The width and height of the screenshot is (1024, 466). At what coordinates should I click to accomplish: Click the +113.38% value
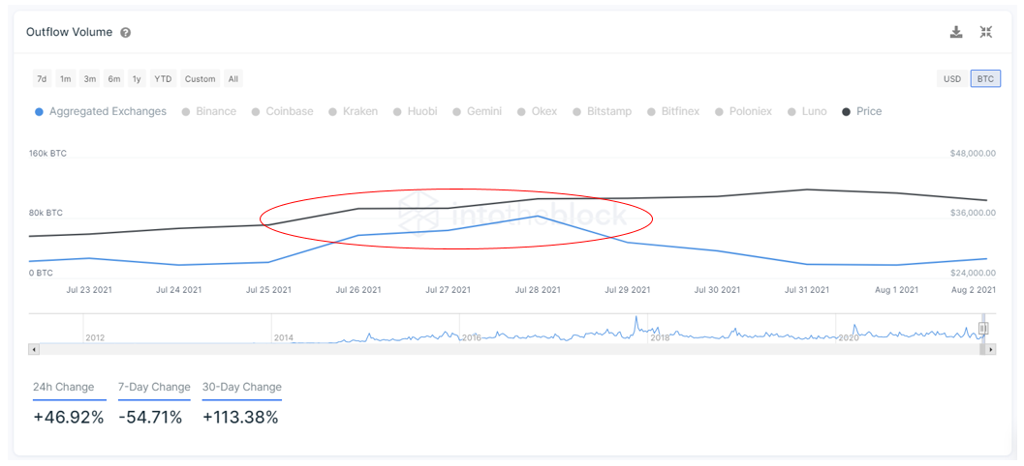[x=240, y=418]
